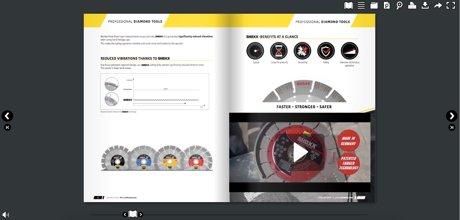Open the table of contents list
This screenshot has width=460, height=220.
coord(361,5)
